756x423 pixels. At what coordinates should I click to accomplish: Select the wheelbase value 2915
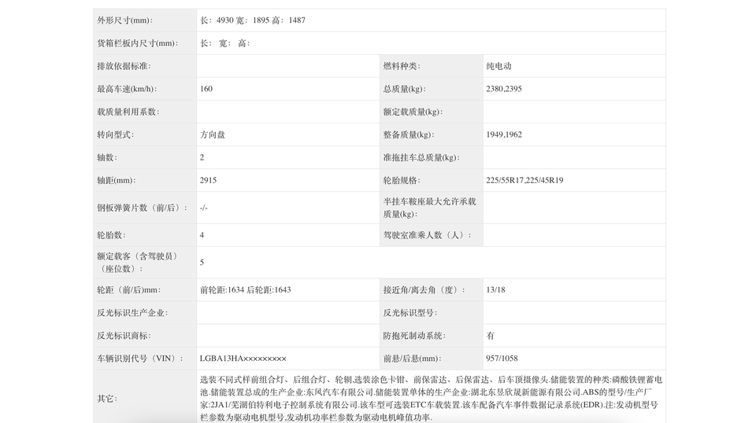coord(208,180)
